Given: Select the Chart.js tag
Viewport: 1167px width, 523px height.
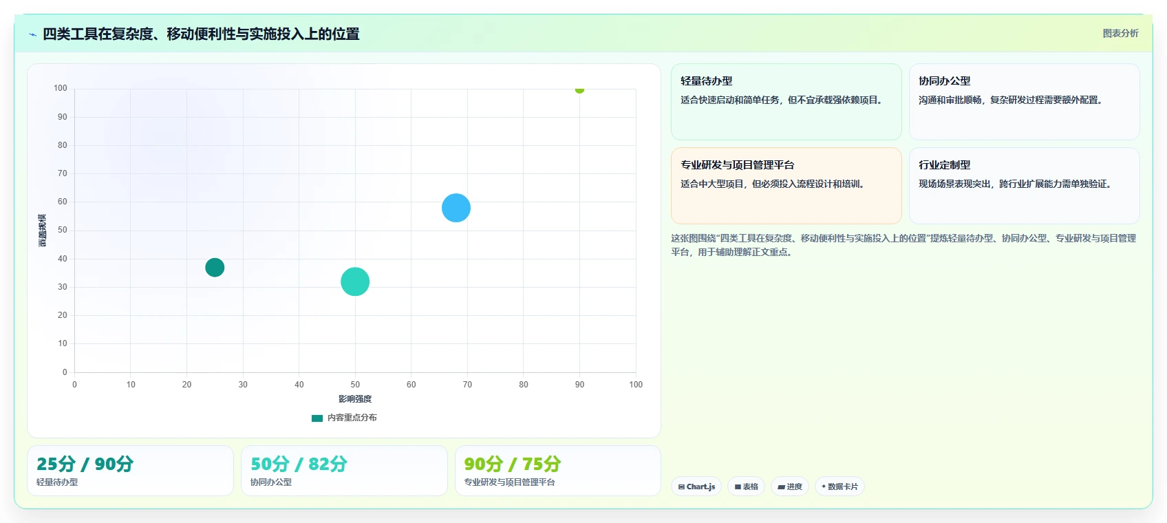Looking at the screenshot, I should pyautogui.click(x=696, y=487).
